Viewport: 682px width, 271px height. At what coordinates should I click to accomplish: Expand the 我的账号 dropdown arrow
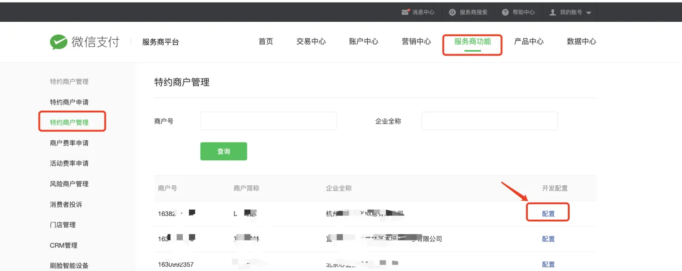click(589, 13)
